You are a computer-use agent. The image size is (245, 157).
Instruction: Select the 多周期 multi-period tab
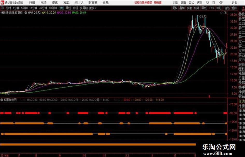point(84,8)
